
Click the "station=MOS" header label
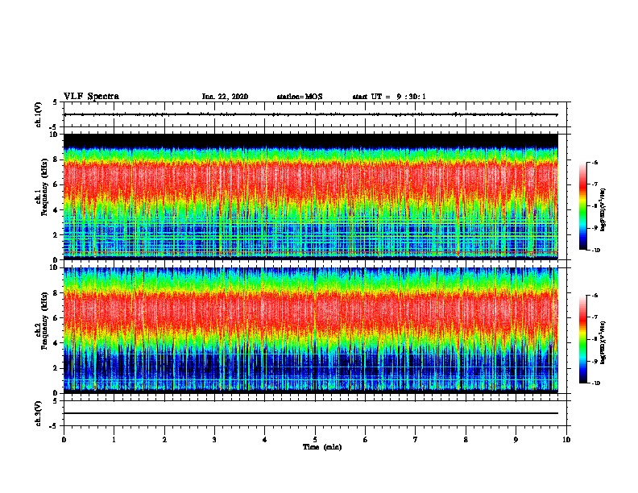pyautogui.click(x=300, y=97)
